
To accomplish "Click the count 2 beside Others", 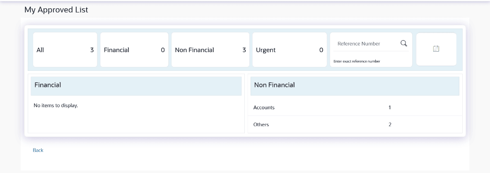I will tap(390, 125).
